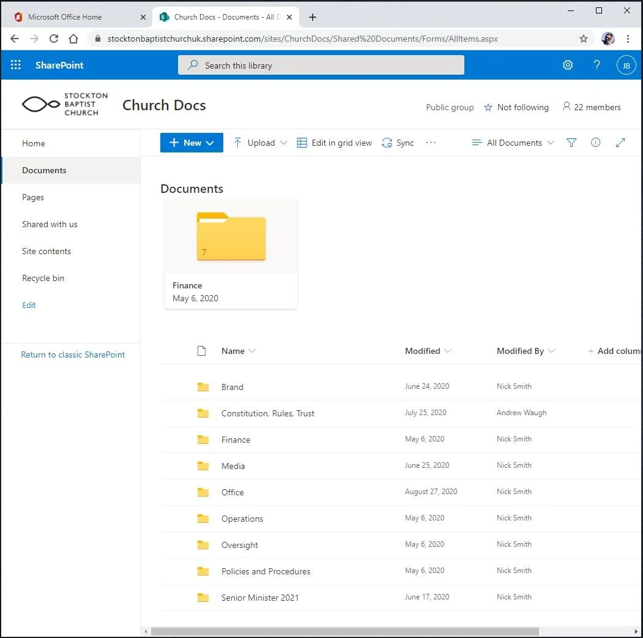
Task: Click Andrew Waugh in Modified By column
Action: pyautogui.click(x=521, y=412)
